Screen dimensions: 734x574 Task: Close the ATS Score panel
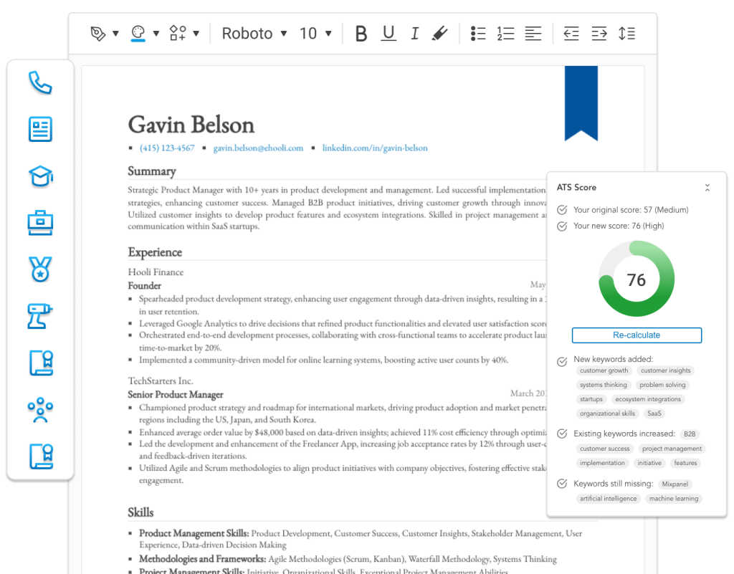[707, 186]
